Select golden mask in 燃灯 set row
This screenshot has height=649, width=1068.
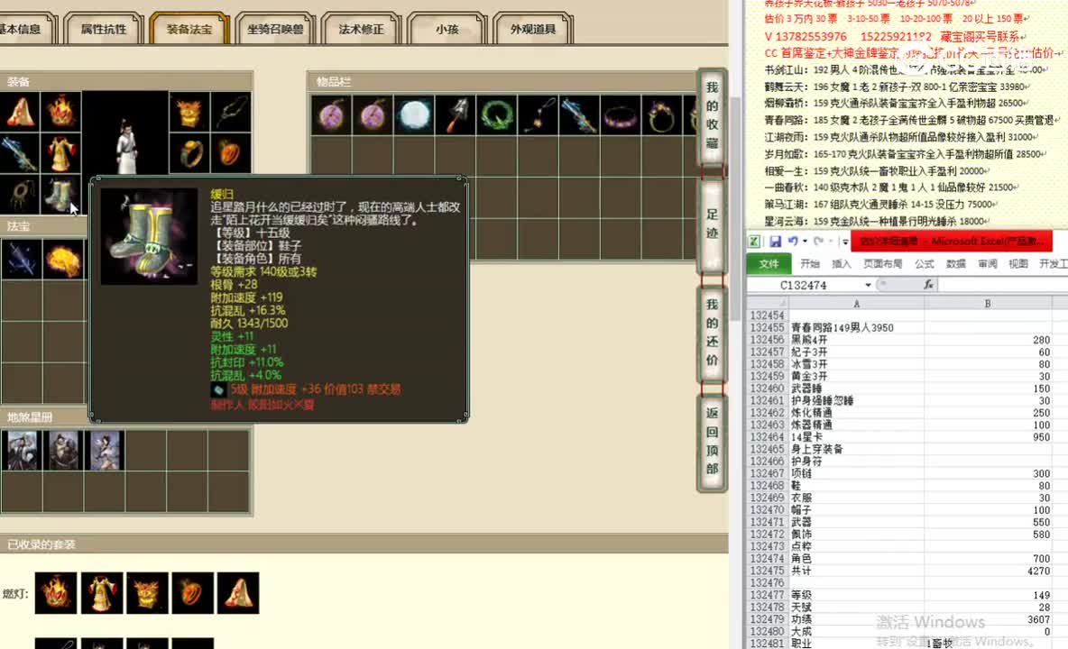[147, 593]
